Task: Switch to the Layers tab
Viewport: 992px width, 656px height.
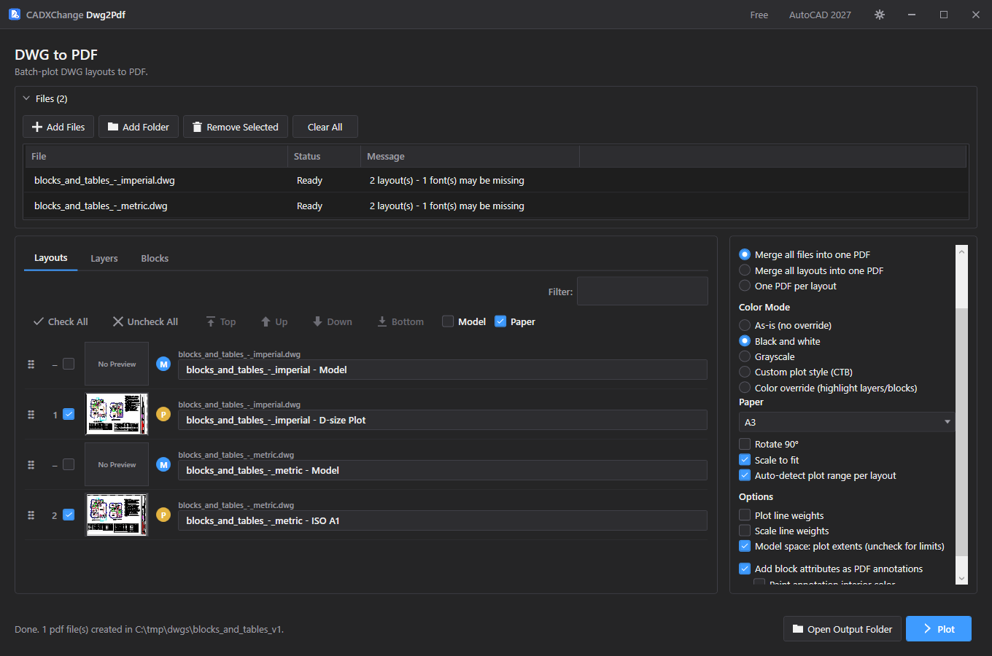Action: [104, 258]
